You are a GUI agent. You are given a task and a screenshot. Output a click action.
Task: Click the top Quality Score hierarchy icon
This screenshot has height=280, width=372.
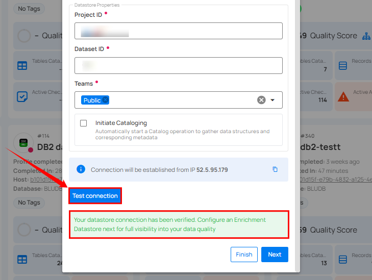tap(366, 36)
